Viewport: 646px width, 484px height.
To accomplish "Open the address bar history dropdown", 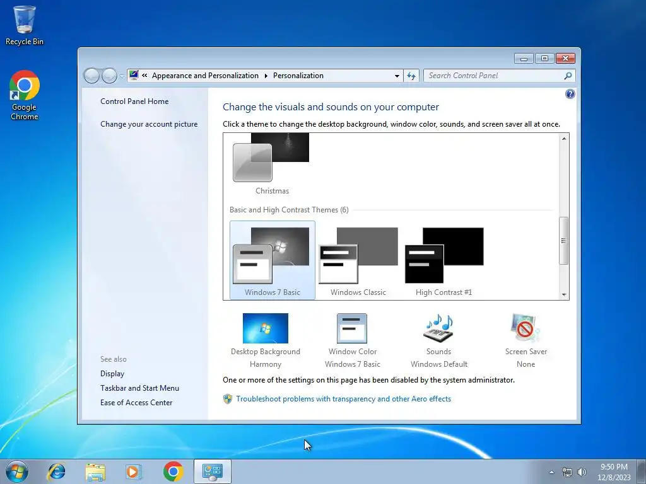I will point(397,76).
